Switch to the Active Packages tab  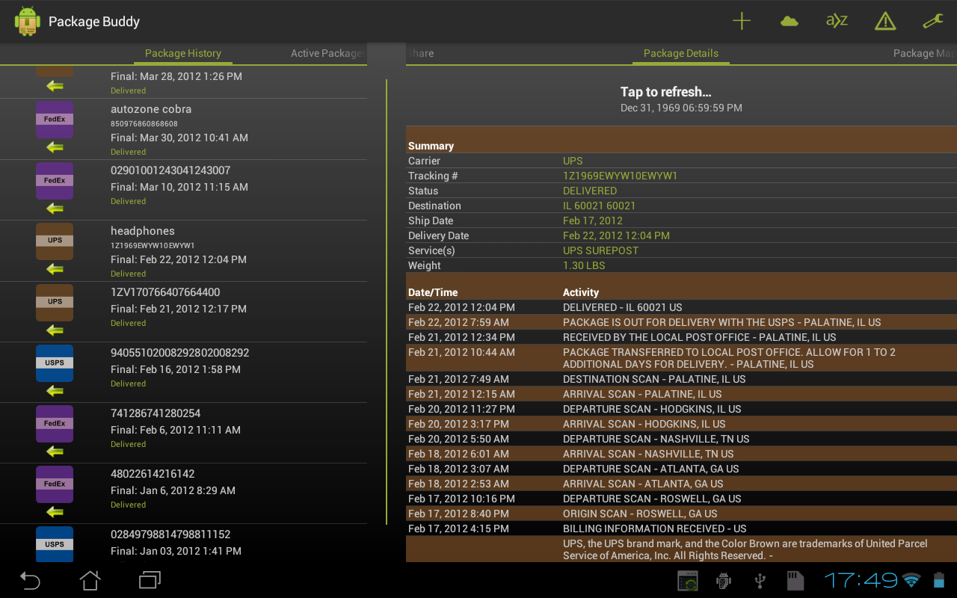point(327,53)
